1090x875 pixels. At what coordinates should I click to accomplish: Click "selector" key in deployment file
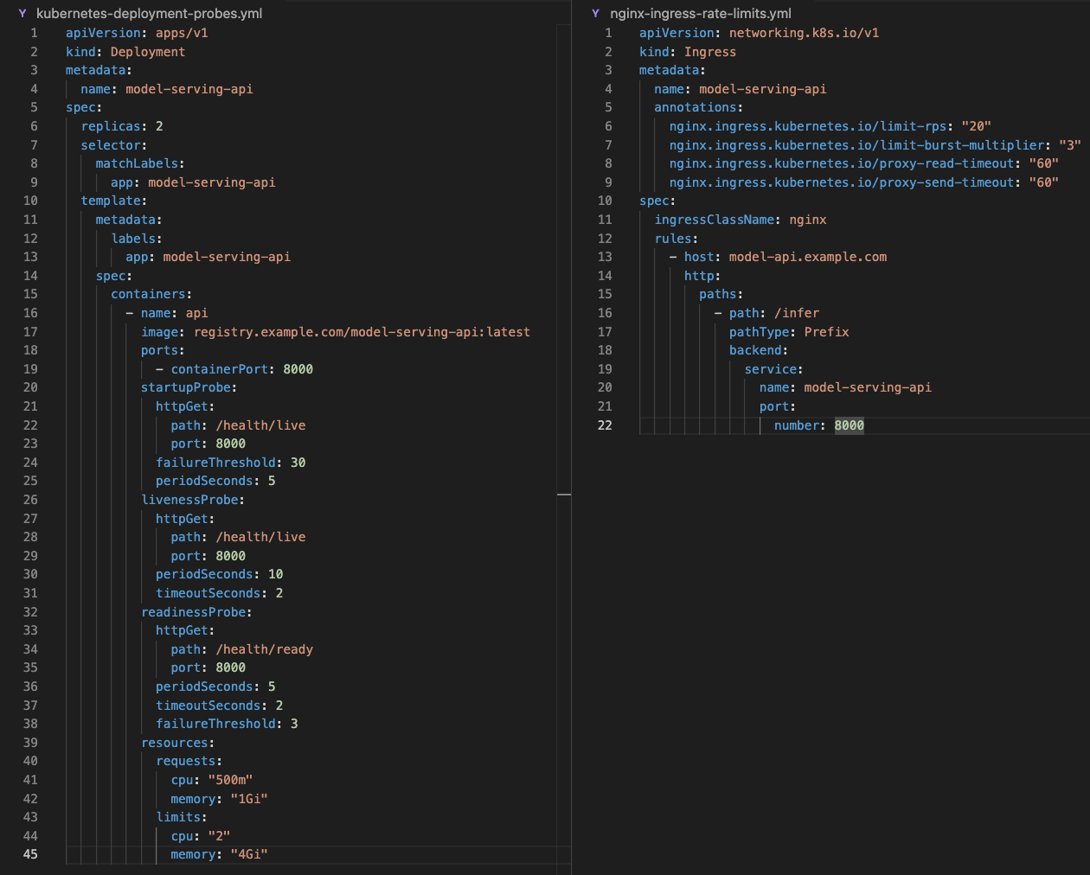coord(111,145)
